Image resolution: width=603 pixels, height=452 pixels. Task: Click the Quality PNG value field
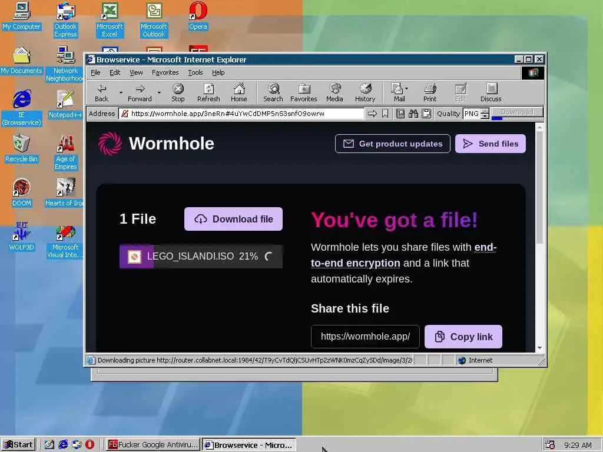[x=472, y=114]
